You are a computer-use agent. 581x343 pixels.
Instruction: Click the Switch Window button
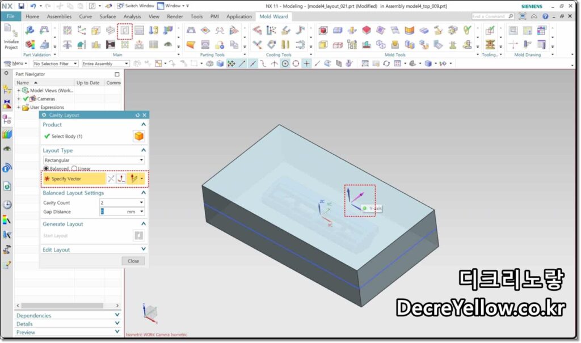point(136,6)
